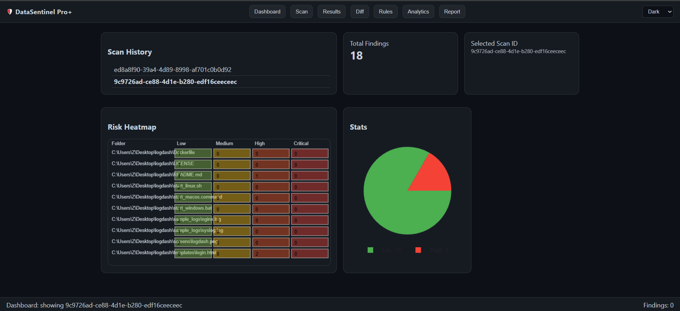Click the Medium cell in the Dockerfile row
This screenshot has height=311, width=680.
232,153
